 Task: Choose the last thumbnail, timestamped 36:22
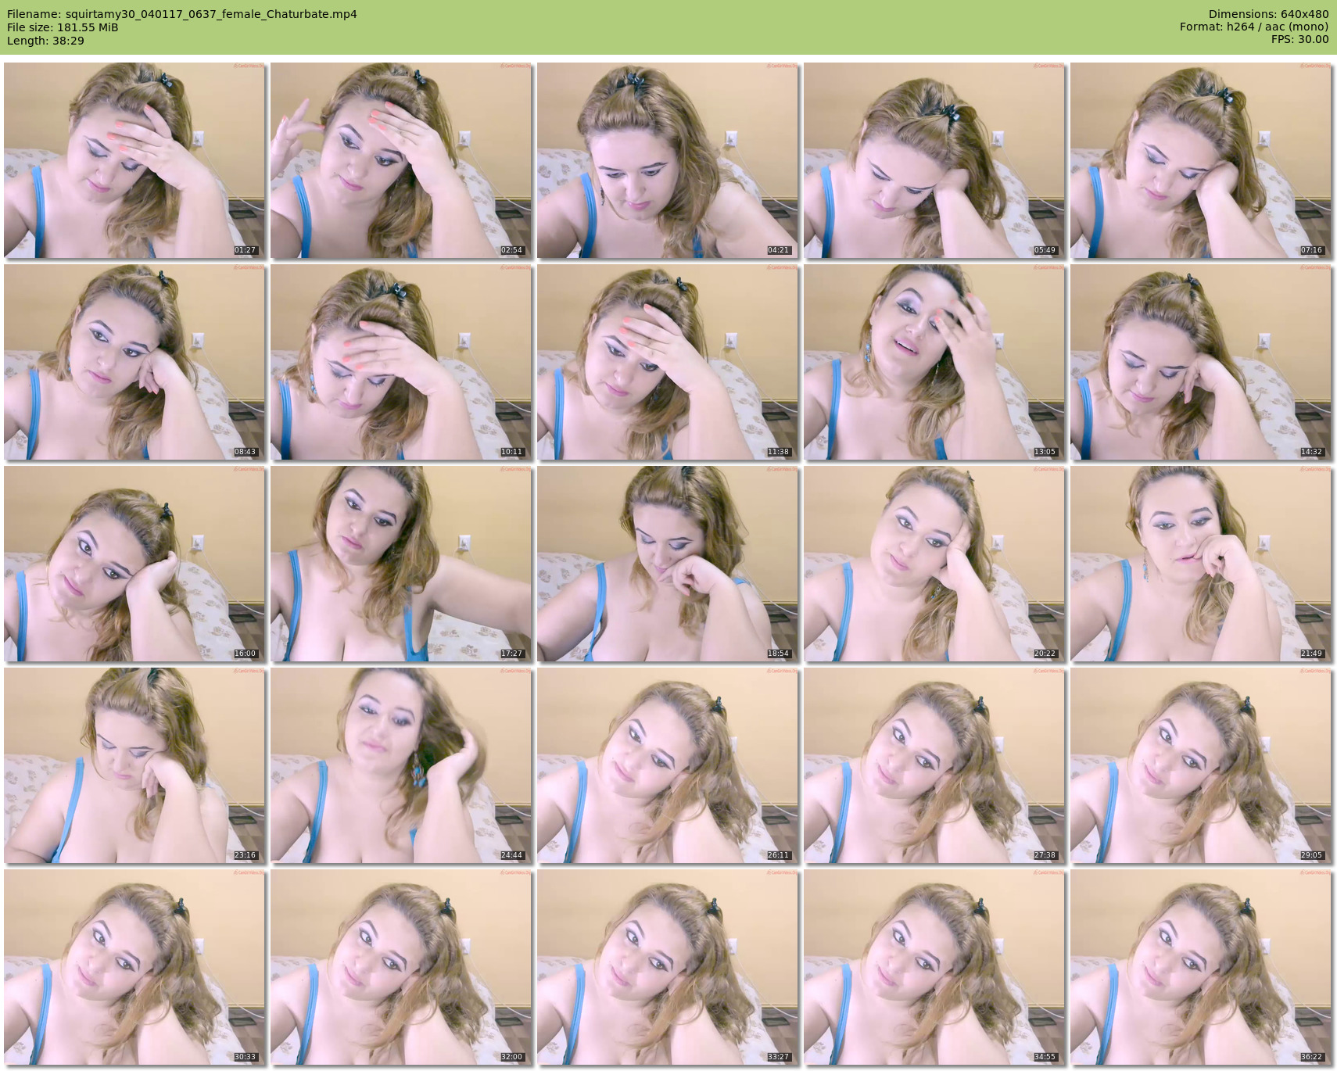(x=1201, y=967)
